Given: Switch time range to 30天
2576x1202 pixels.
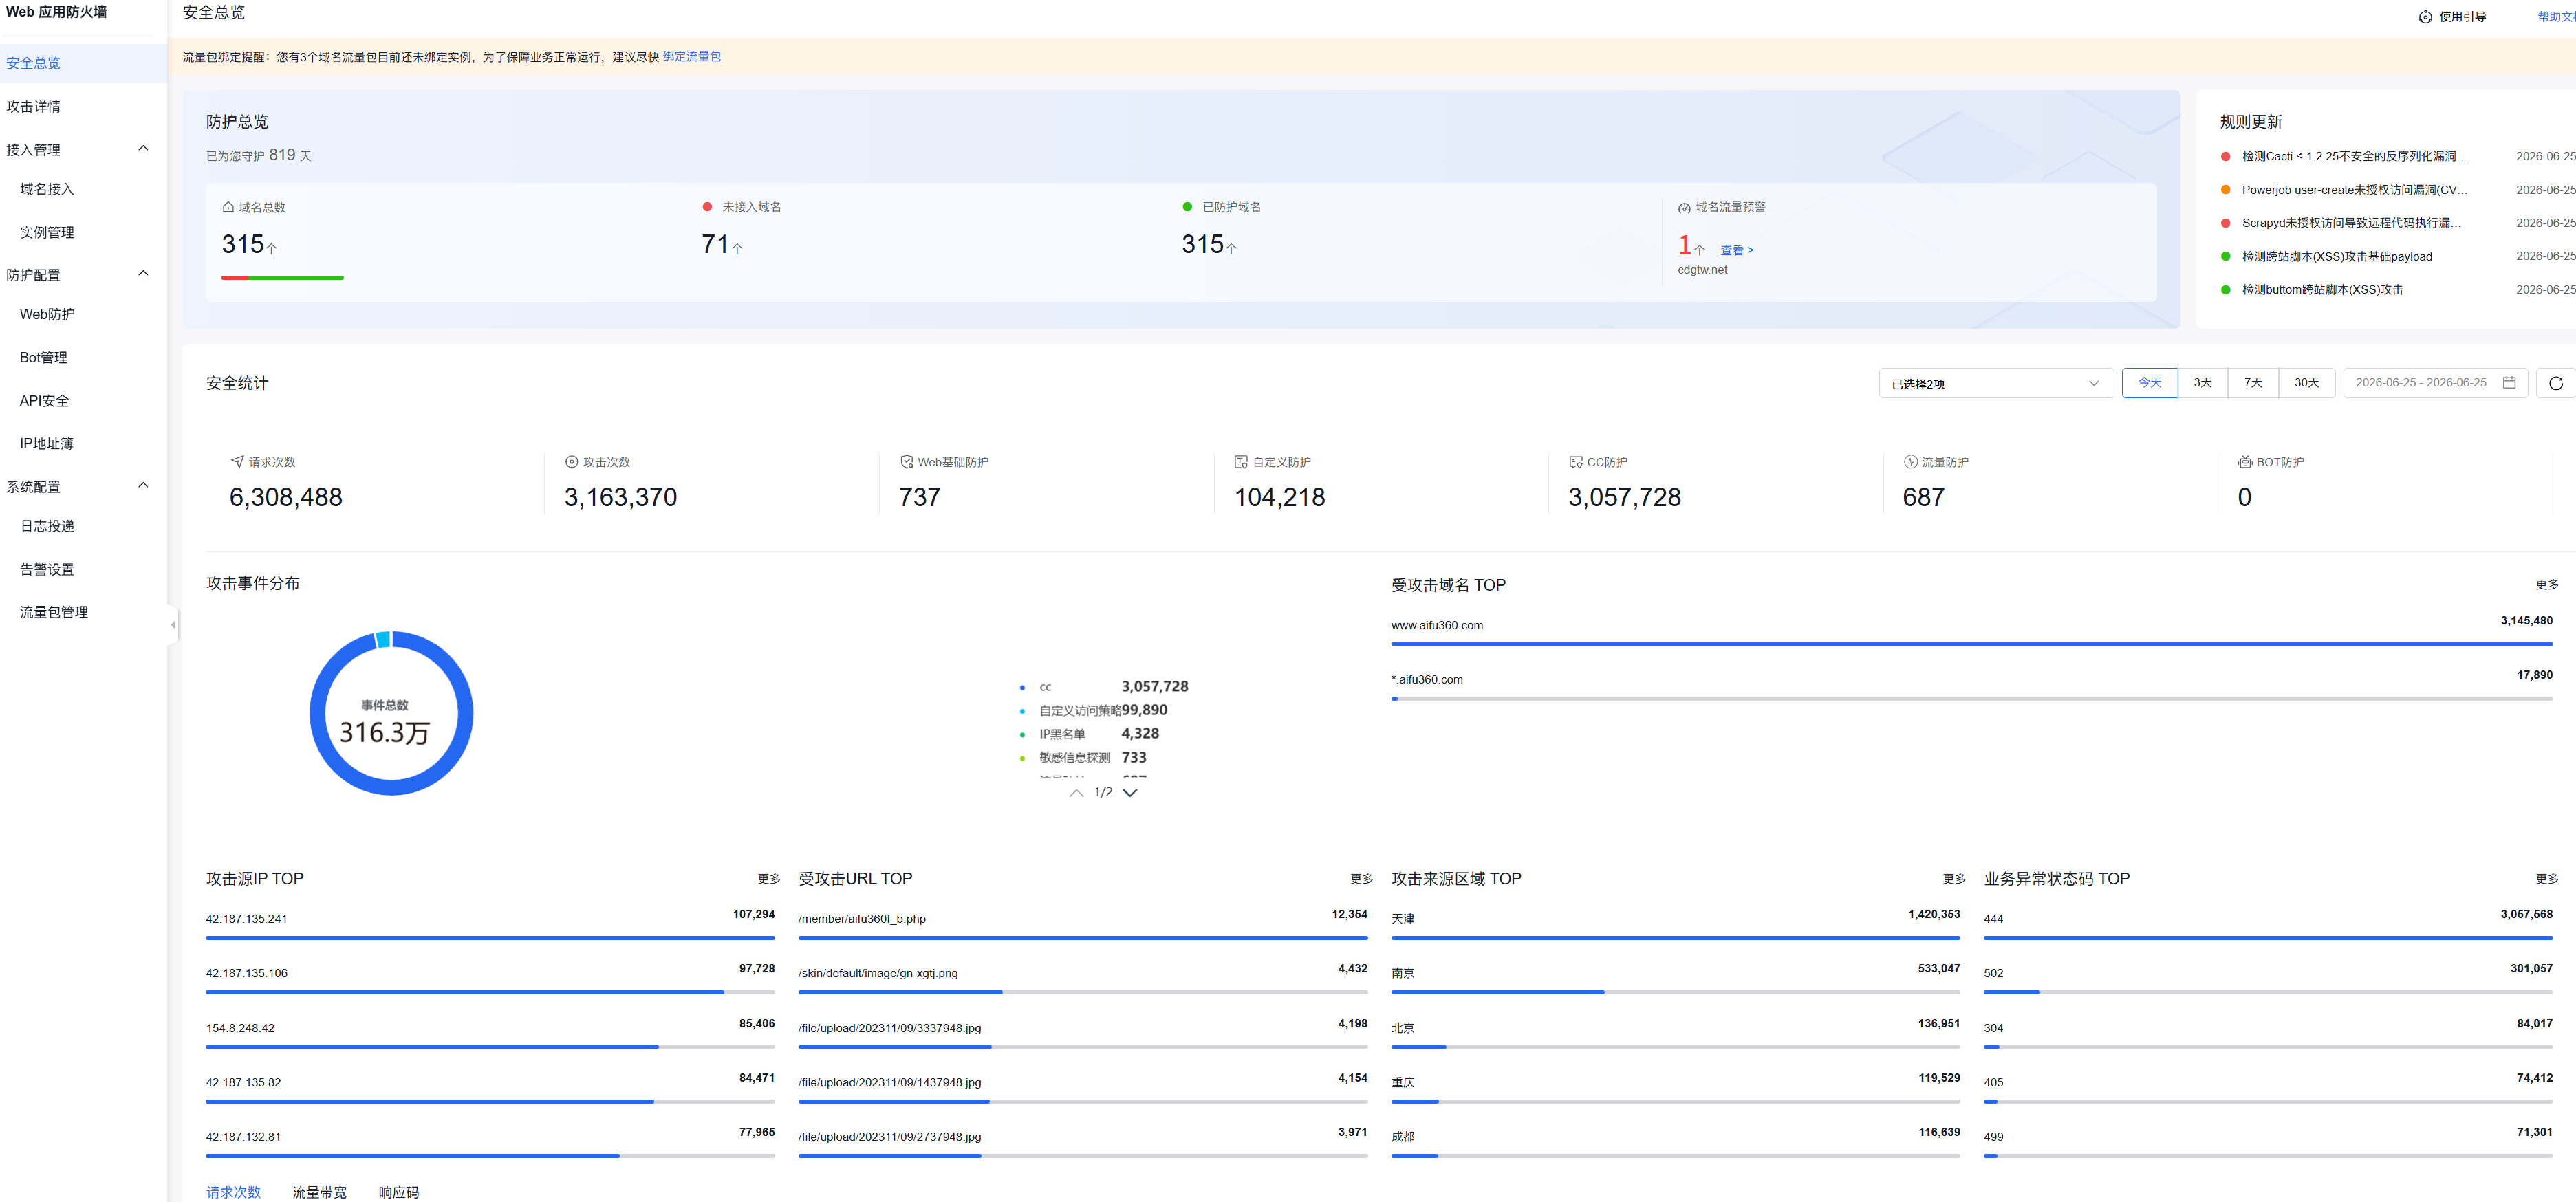Looking at the screenshot, I should [x=2306, y=383].
